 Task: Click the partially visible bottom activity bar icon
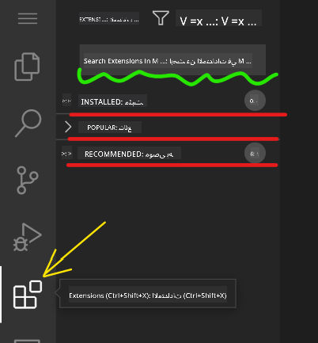click(x=27, y=341)
